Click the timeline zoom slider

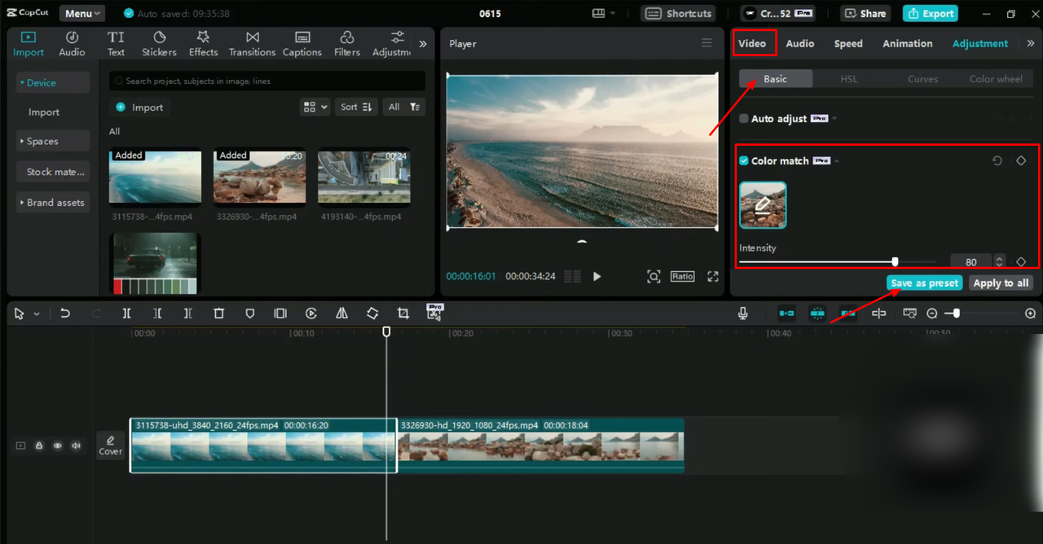tap(982, 314)
